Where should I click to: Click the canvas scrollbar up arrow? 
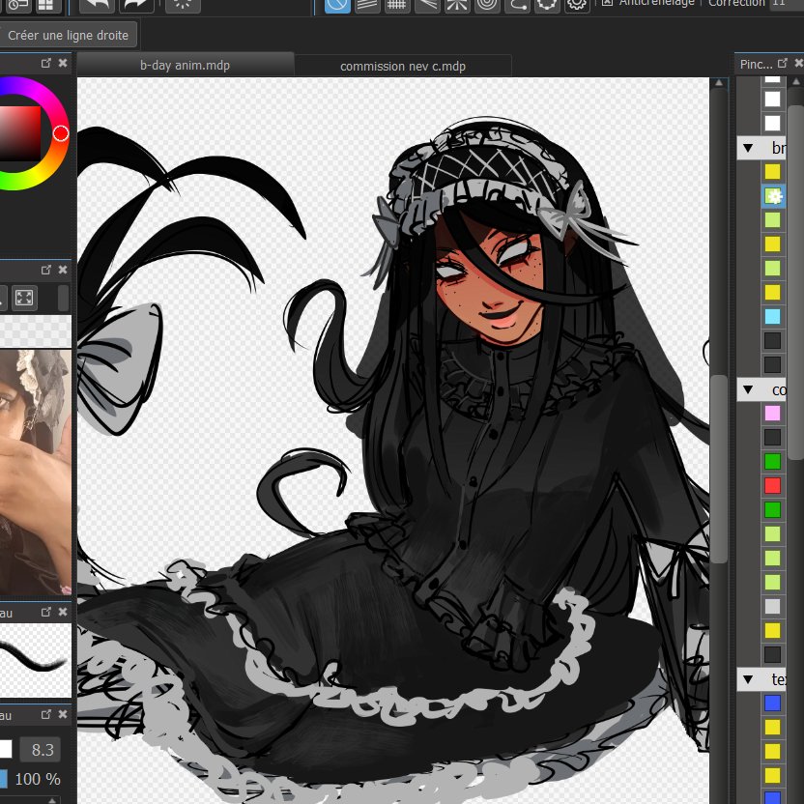click(x=719, y=83)
